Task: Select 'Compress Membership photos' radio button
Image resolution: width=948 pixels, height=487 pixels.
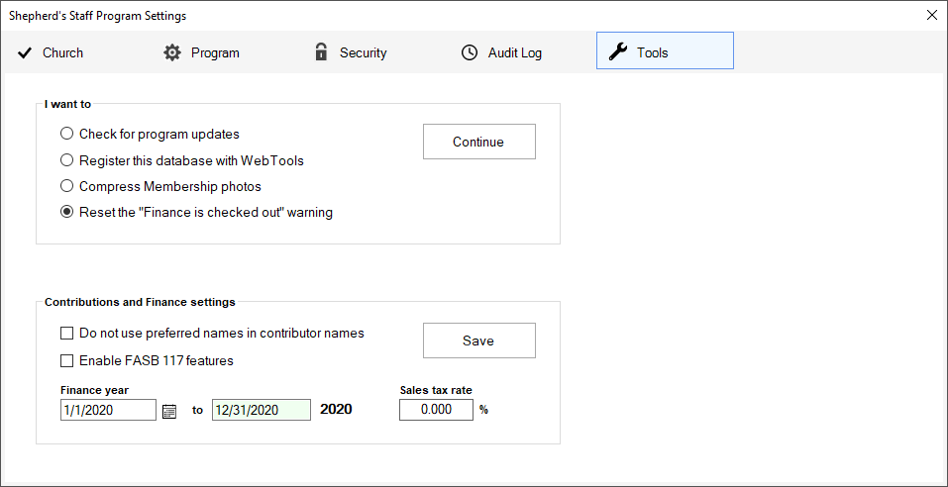Action: tap(66, 186)
